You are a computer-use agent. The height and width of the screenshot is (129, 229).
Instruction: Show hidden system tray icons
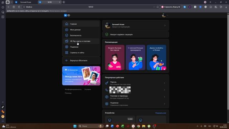coord(198,126)
